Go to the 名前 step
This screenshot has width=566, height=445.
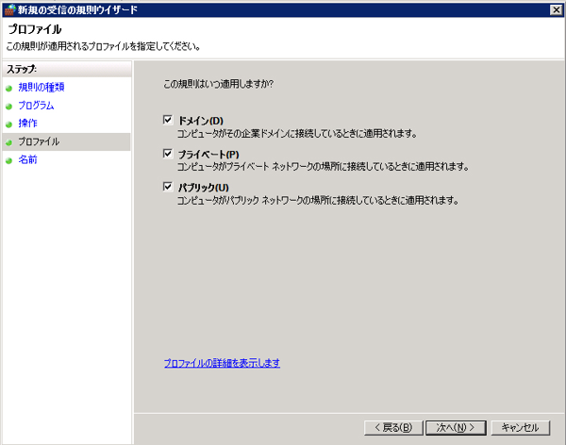pos(27,159)
